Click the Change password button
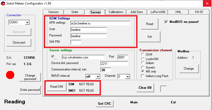Screen dimensions: 212x110 pyautogui.click(x=30, y=77)
